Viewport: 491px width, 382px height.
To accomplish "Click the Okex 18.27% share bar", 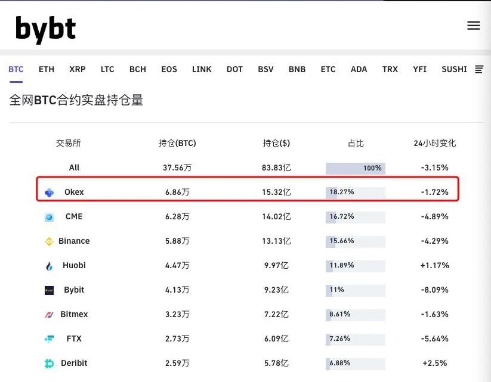I will pos(355,192).
